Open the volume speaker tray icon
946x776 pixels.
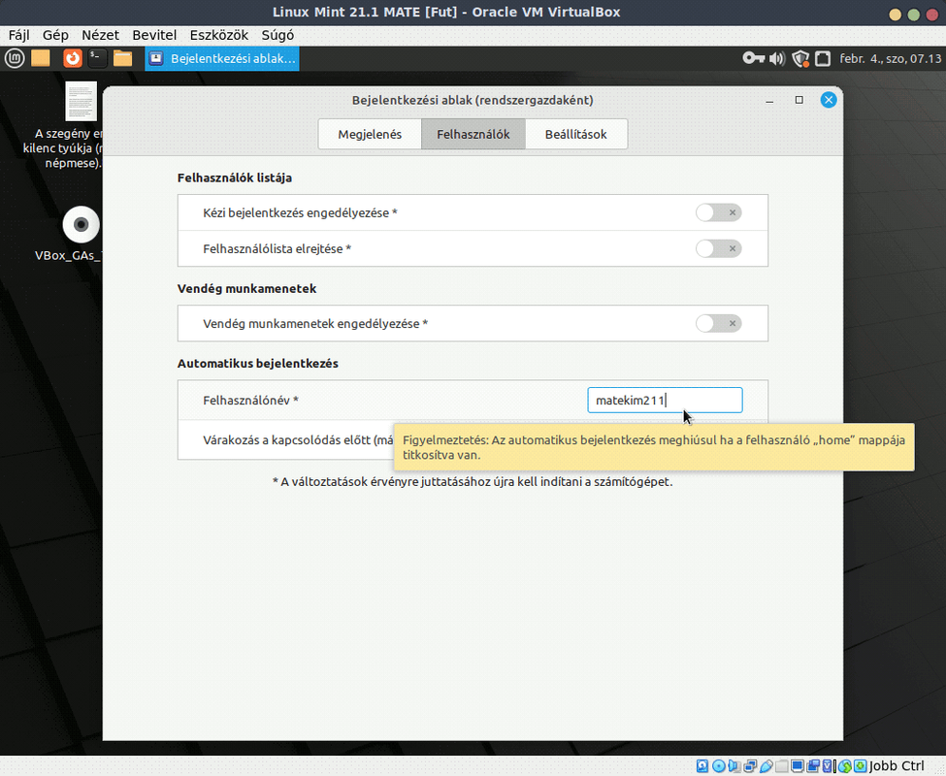pyautogui.click(x=777, y=58)
